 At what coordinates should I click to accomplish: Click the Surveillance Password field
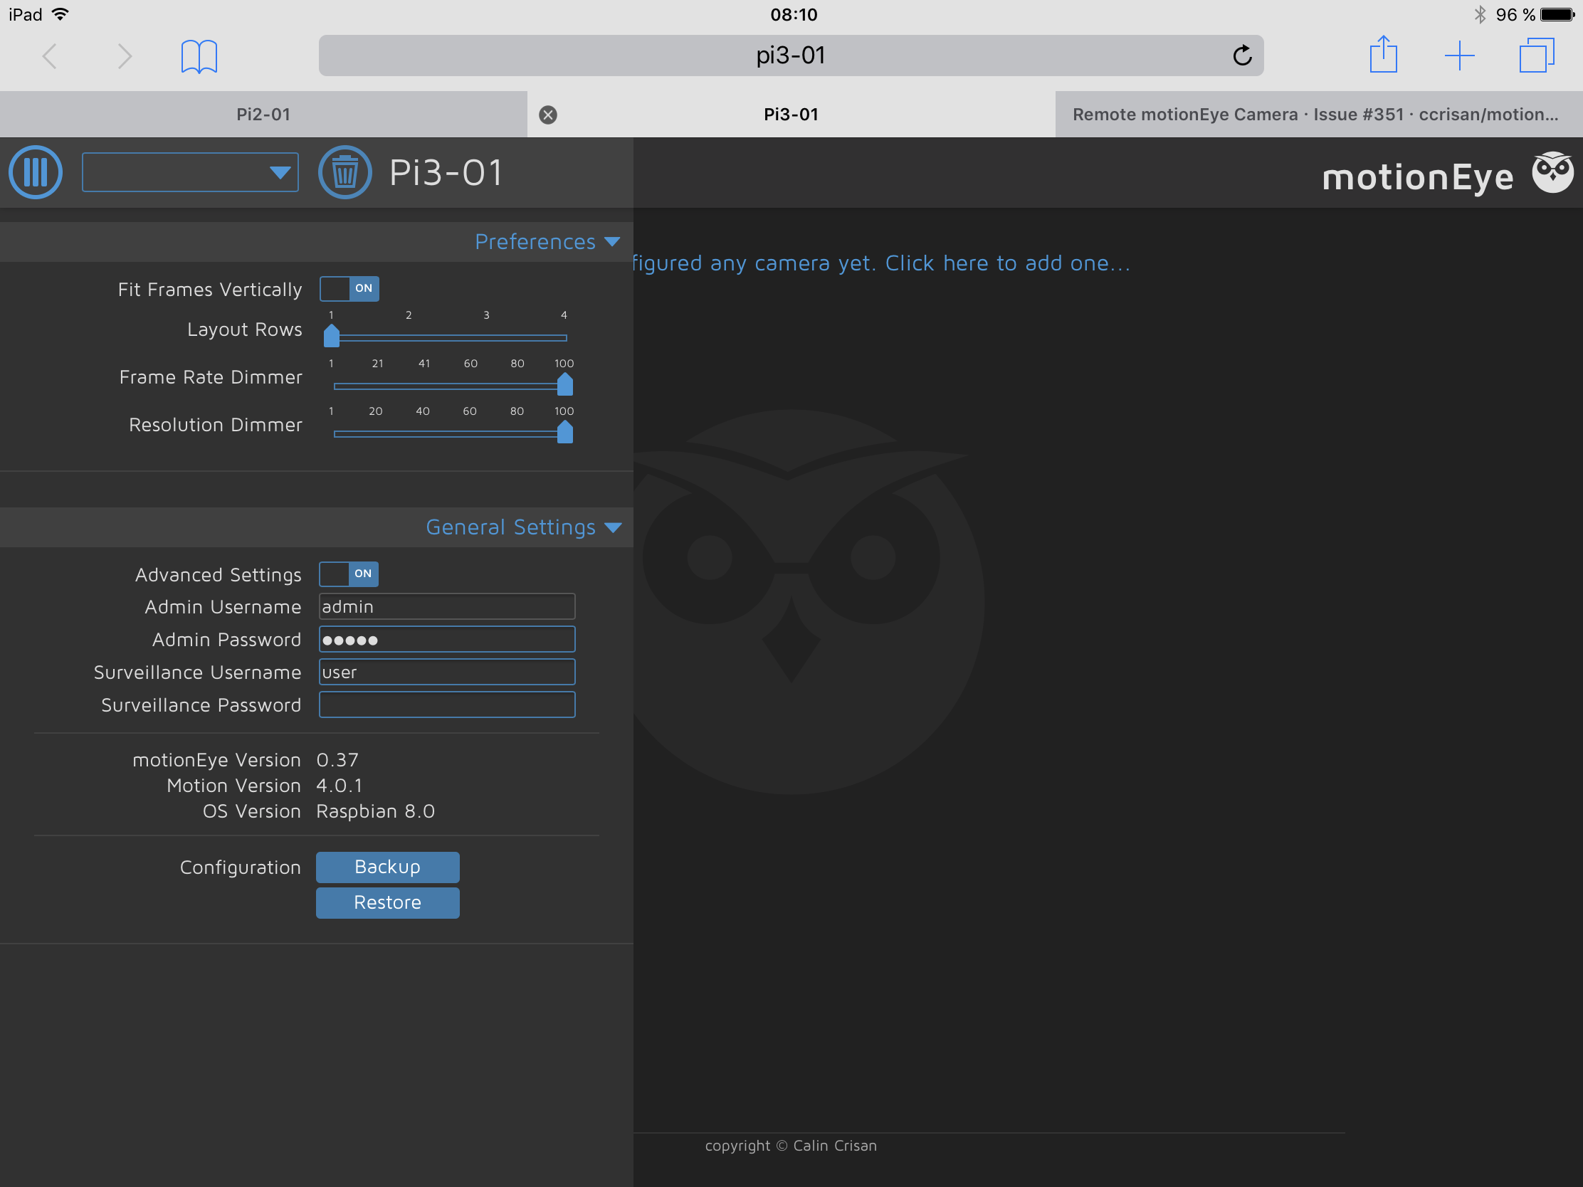[446, 704]
